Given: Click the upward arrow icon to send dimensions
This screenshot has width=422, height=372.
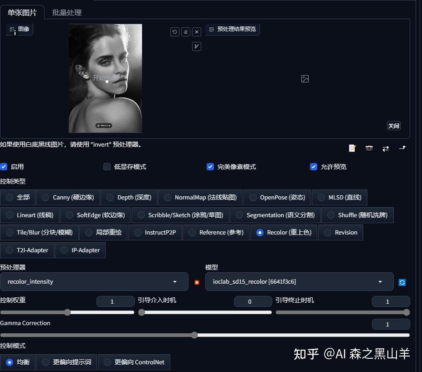Looking at the screenshot, I should click(x=402, y=148).
